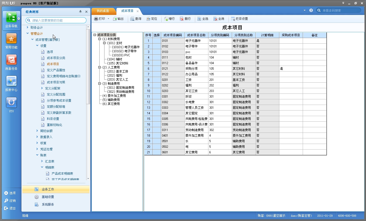Open 成本项目分类 in the tree
This screenshot has height=221, width=366.
56,58
